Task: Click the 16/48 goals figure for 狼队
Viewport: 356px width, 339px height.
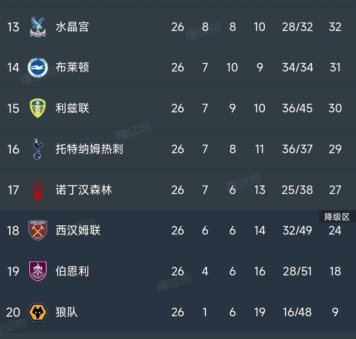Action: tap(297, 312)
